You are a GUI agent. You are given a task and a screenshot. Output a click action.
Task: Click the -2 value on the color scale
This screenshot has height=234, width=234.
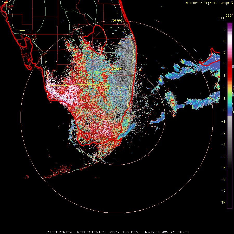[223, 133]
